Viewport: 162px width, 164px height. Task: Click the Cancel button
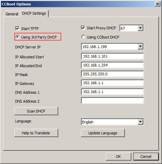click(x=146, y=156)
